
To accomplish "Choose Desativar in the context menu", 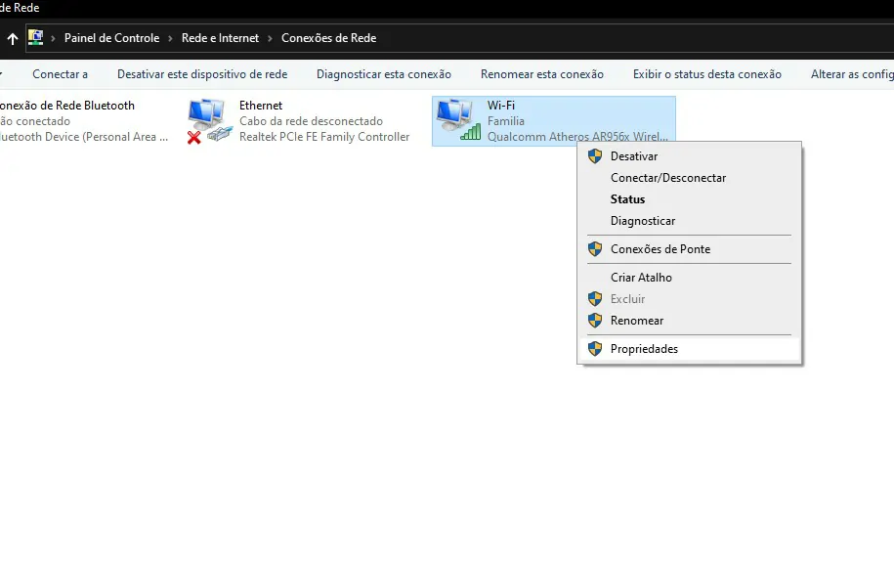I will pyautogui.click(x=690, y=156).
